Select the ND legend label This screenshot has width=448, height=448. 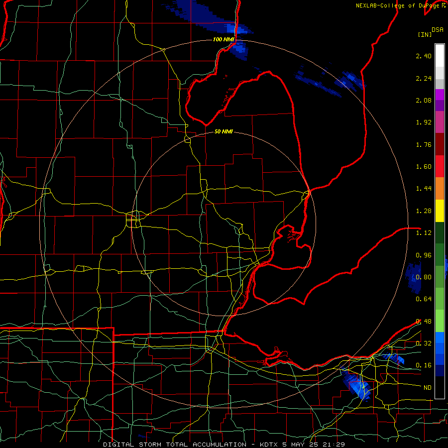(x=428, y=387)
